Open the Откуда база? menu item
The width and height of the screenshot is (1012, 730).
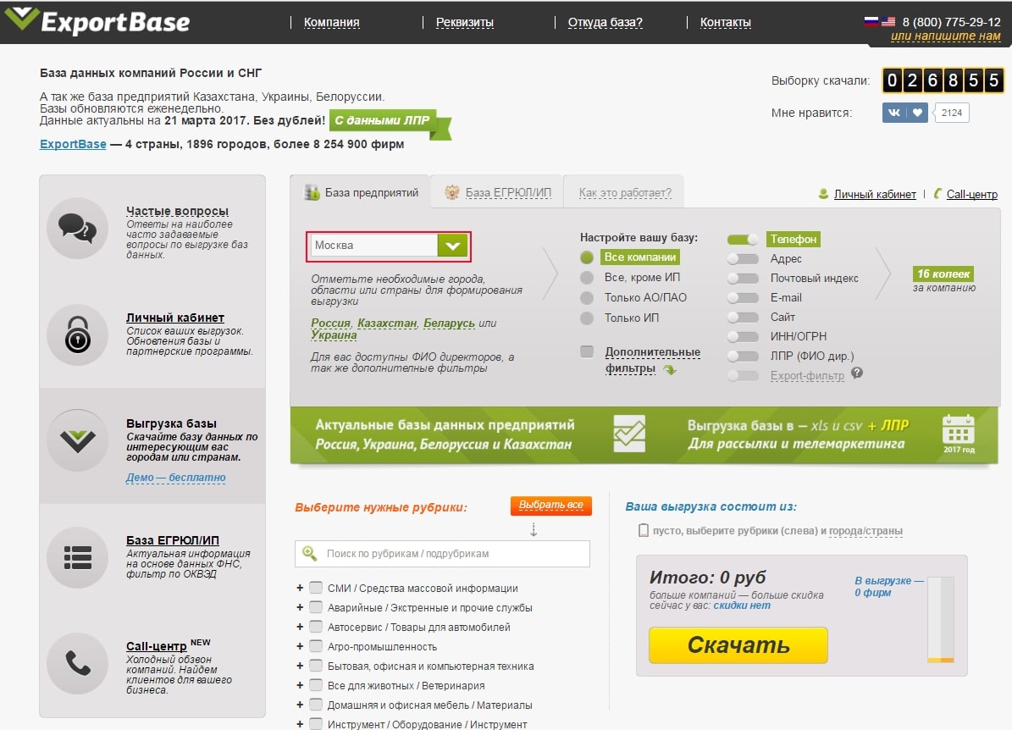pyautogui.click(x=606, y=22)
